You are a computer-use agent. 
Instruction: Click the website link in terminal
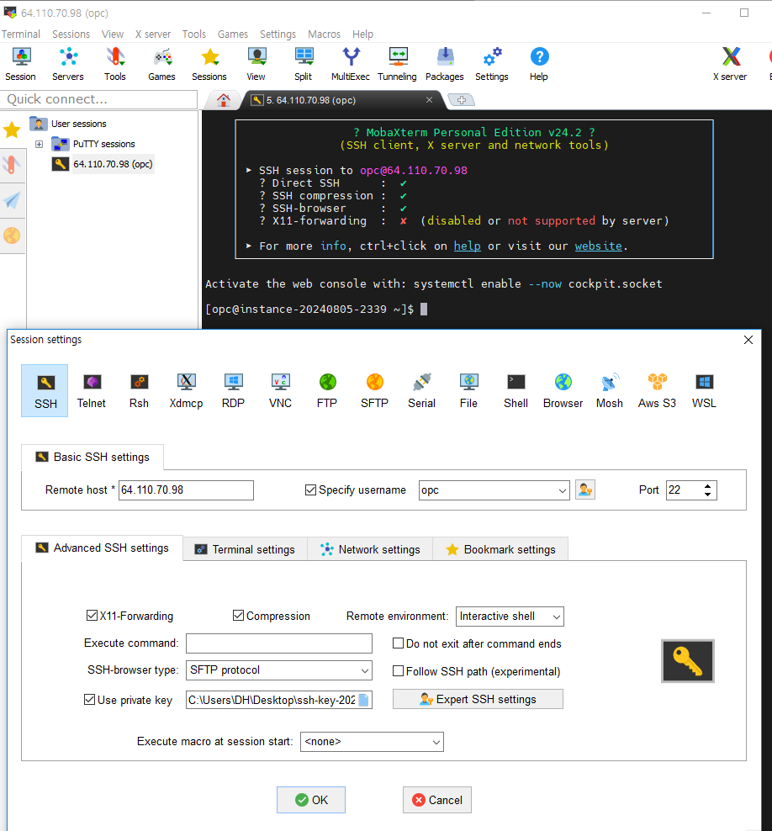point(598,246)
